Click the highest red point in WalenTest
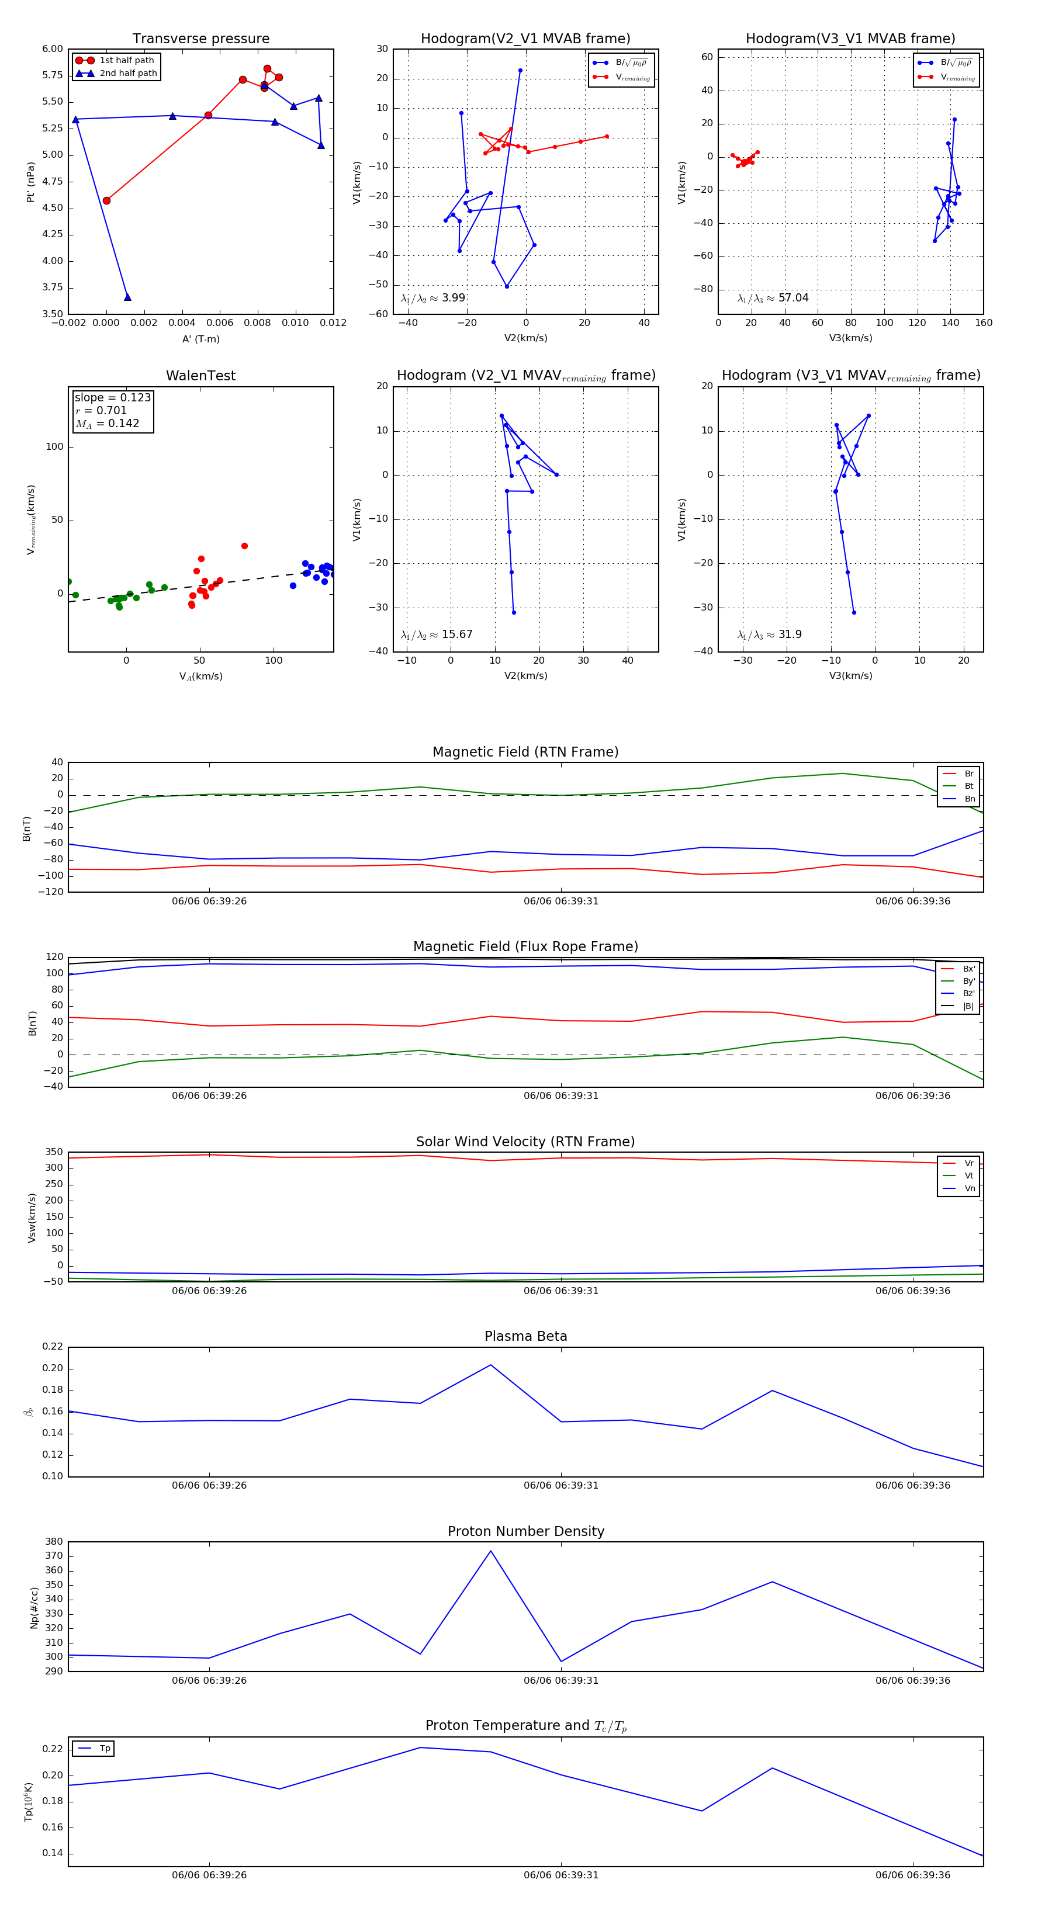The height and width of the screenshot is (1928, 1052). [x=244, y=546]
